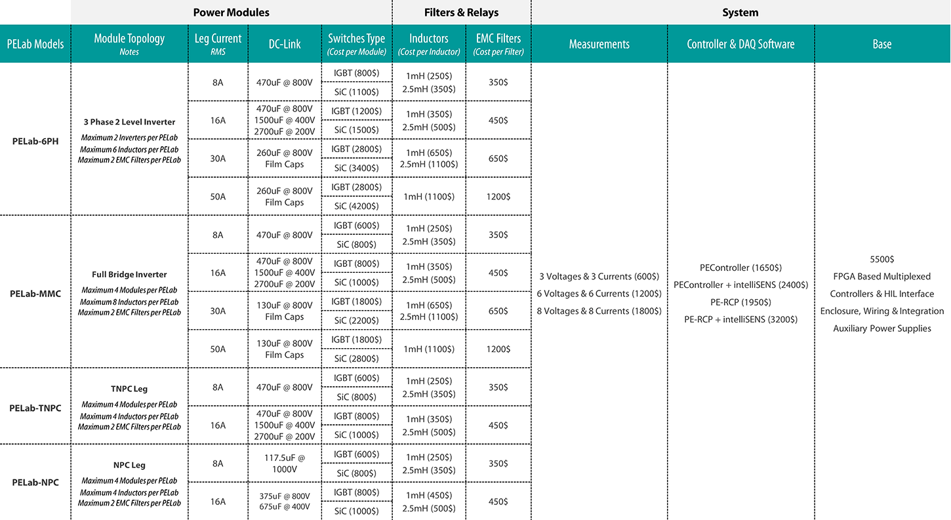
Task: Select the PEController (1650$) option
Action: coord(740,268)
